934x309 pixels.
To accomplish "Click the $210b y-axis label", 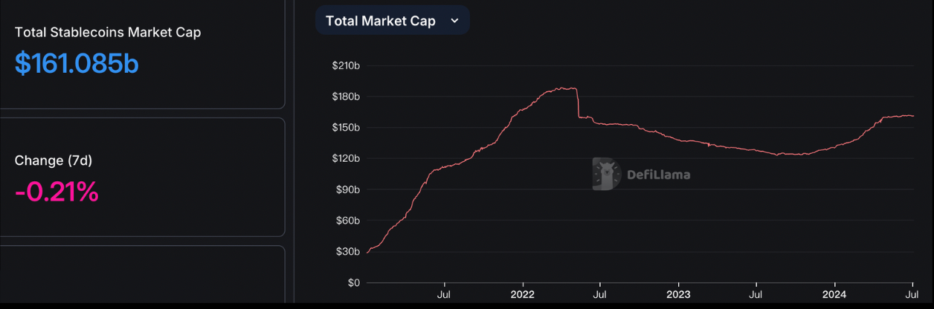I will [x=346, y=65].
